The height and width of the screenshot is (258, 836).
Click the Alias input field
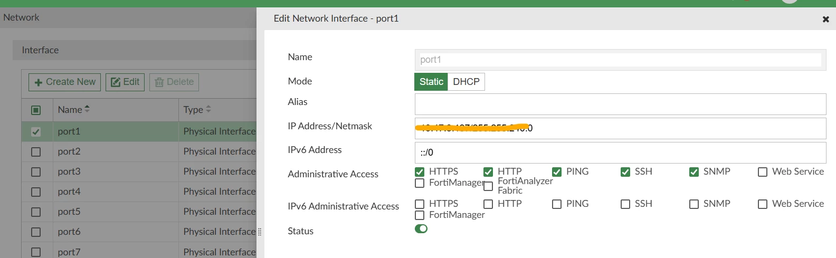620,104
